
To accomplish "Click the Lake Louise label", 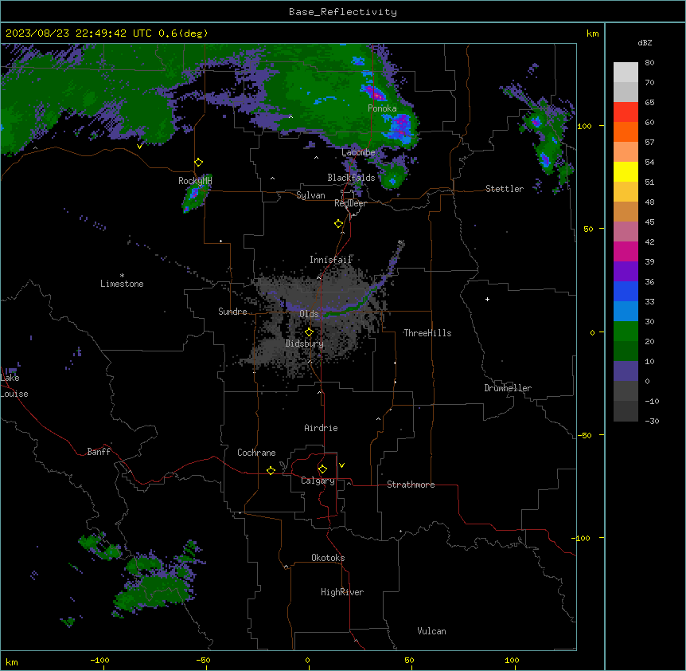I will tap(14, 386).
